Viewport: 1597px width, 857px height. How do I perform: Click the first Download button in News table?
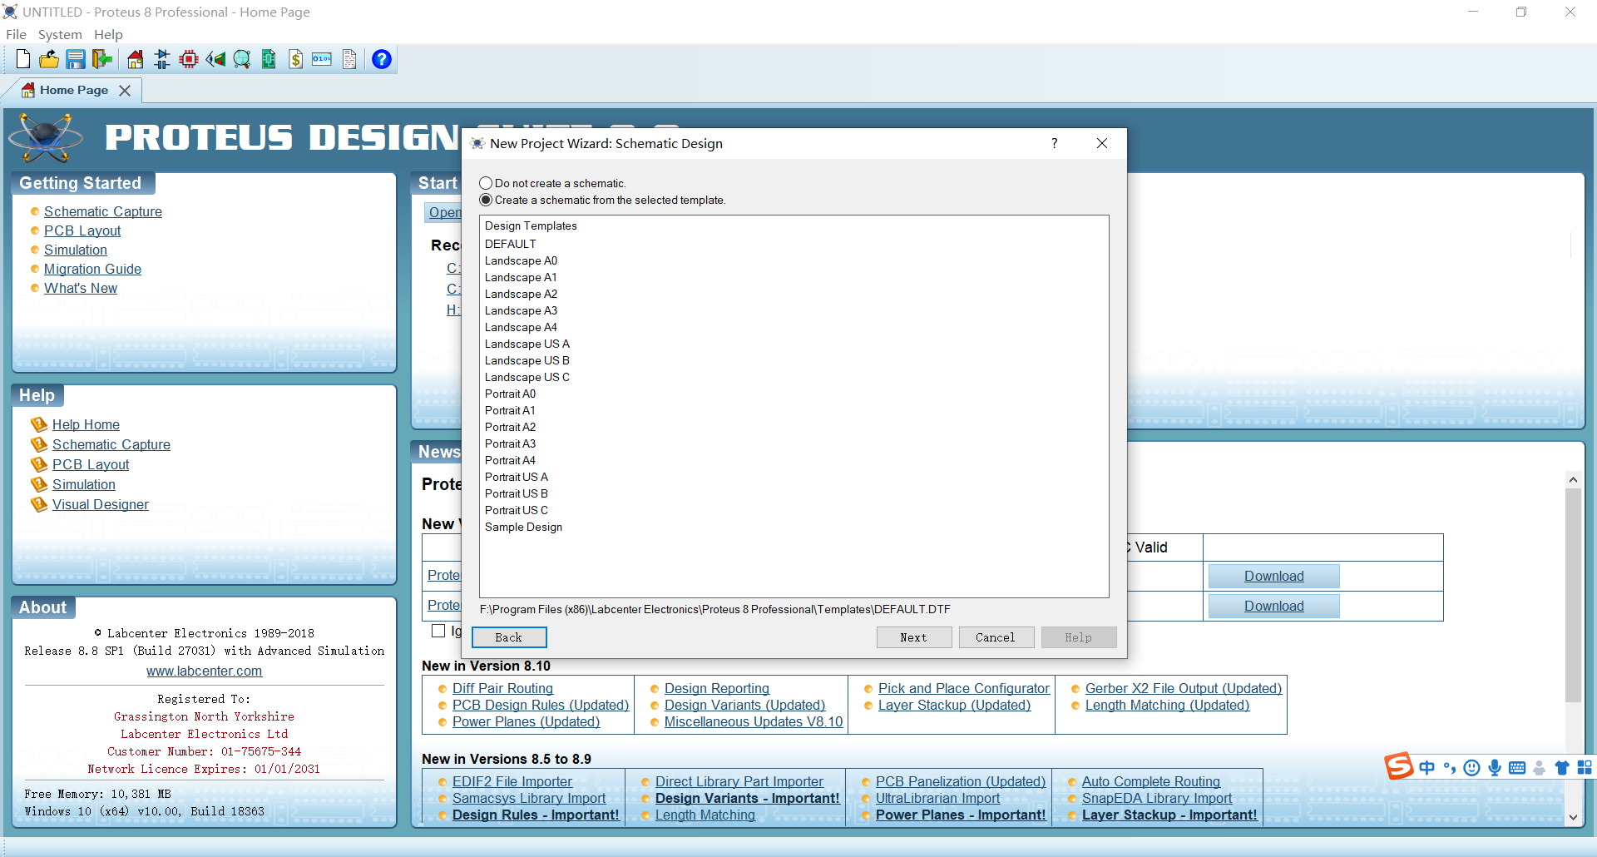pos(1273,576)
